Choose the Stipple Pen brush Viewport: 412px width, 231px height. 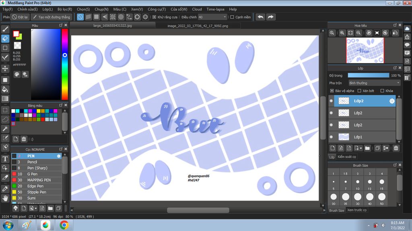click(37, 192)
